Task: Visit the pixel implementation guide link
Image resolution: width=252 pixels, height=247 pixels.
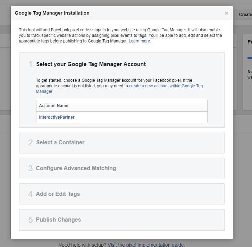Action: [146, 245]
